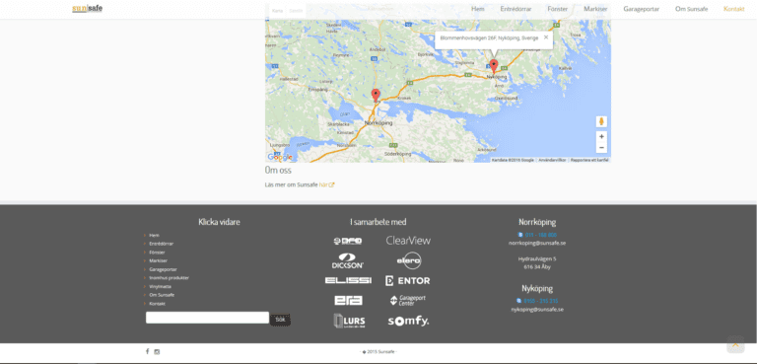Click footer link Om Sunsafe

tap(162, 295)
